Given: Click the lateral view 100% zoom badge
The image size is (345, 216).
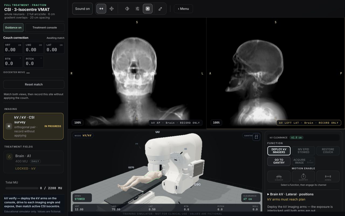Looking at the screenshot, I should (216, 123).
